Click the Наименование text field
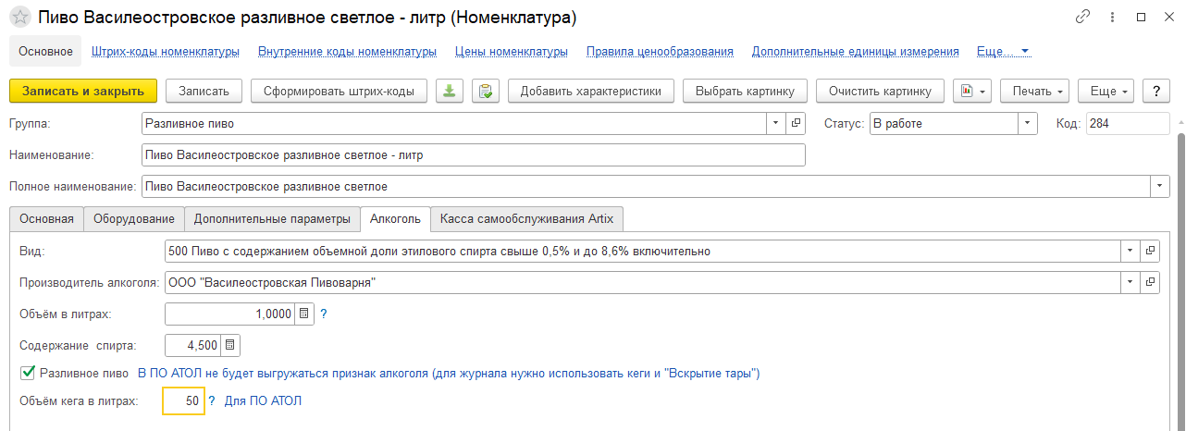 coord(473,154)
